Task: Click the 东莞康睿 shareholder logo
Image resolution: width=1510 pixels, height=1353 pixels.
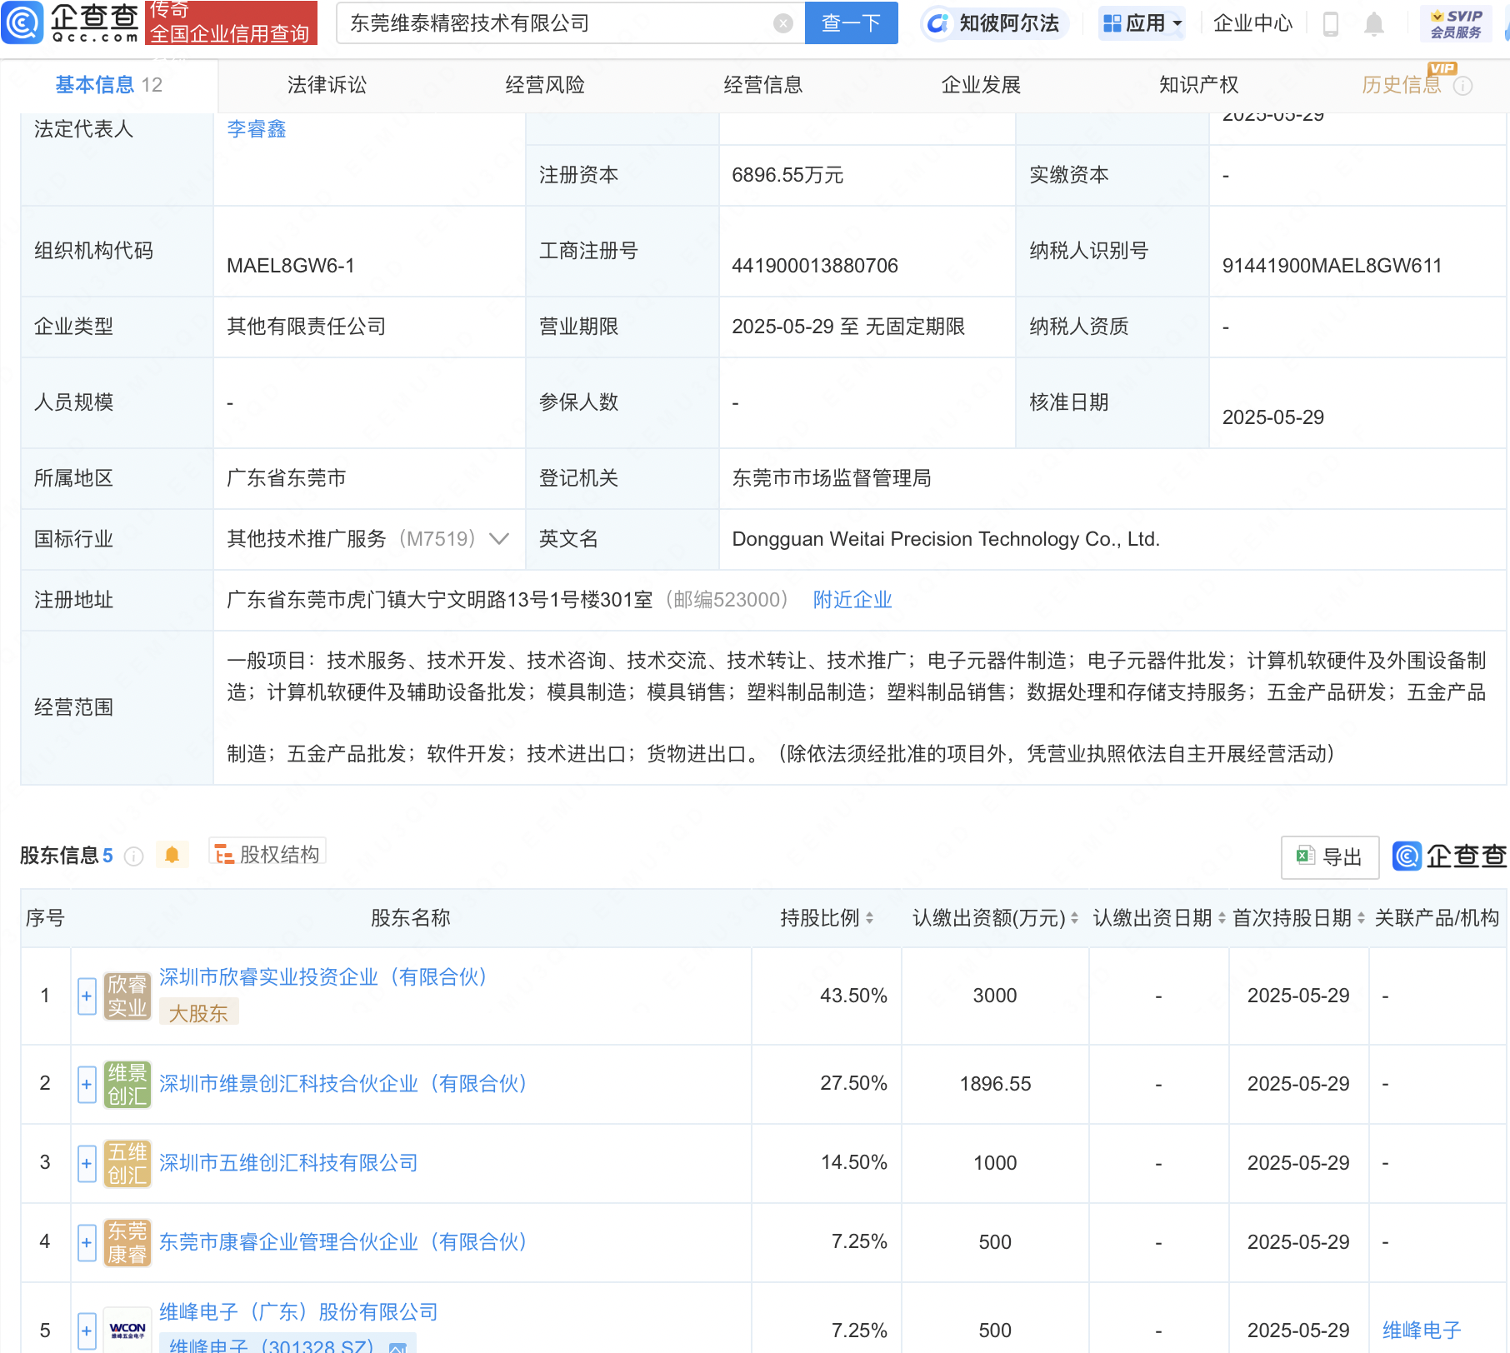Action: coord(127,1242)
